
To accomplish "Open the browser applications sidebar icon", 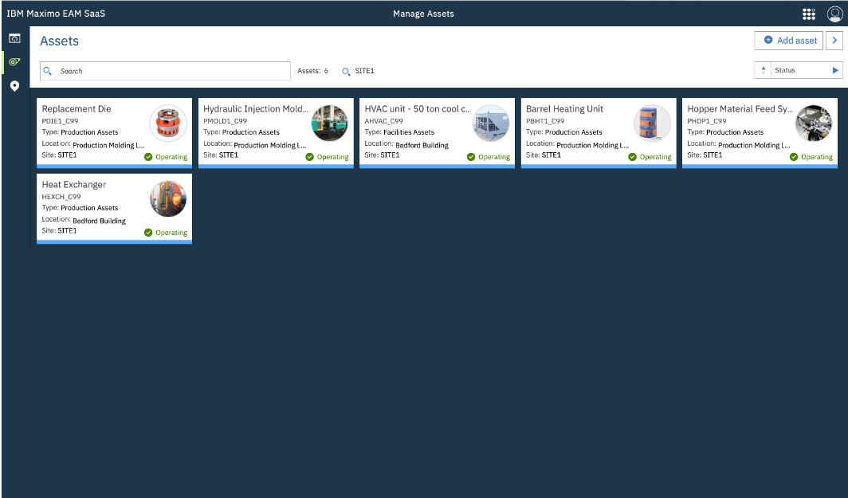I will coord(14,37).
